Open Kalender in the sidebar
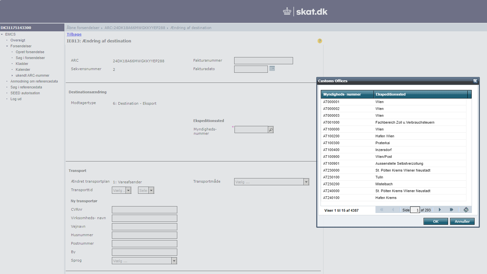The height and width of the screenshot is (274, 487). (x=23, y=69)
